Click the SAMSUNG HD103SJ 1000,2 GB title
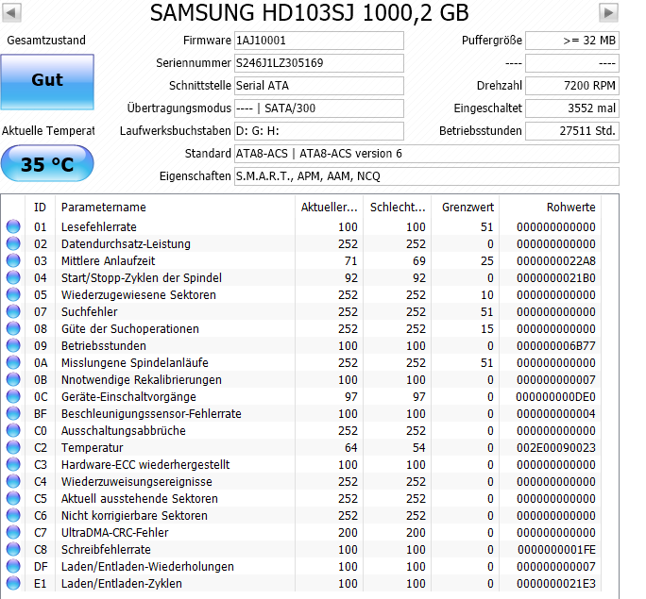 click(310, 13)
